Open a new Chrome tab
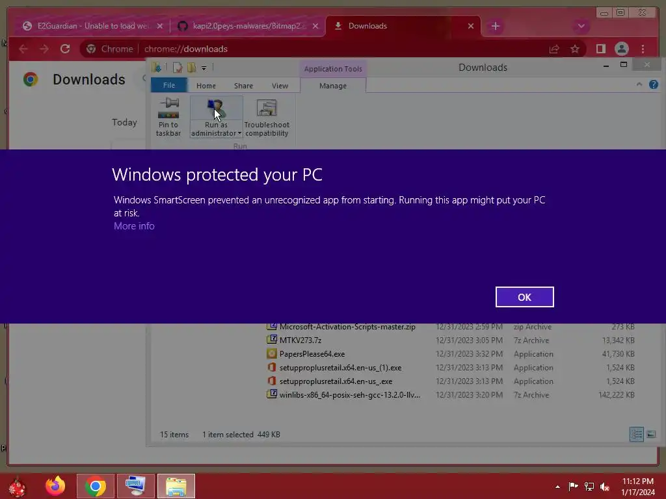This screenshot has height=499, width=666. 495,26
